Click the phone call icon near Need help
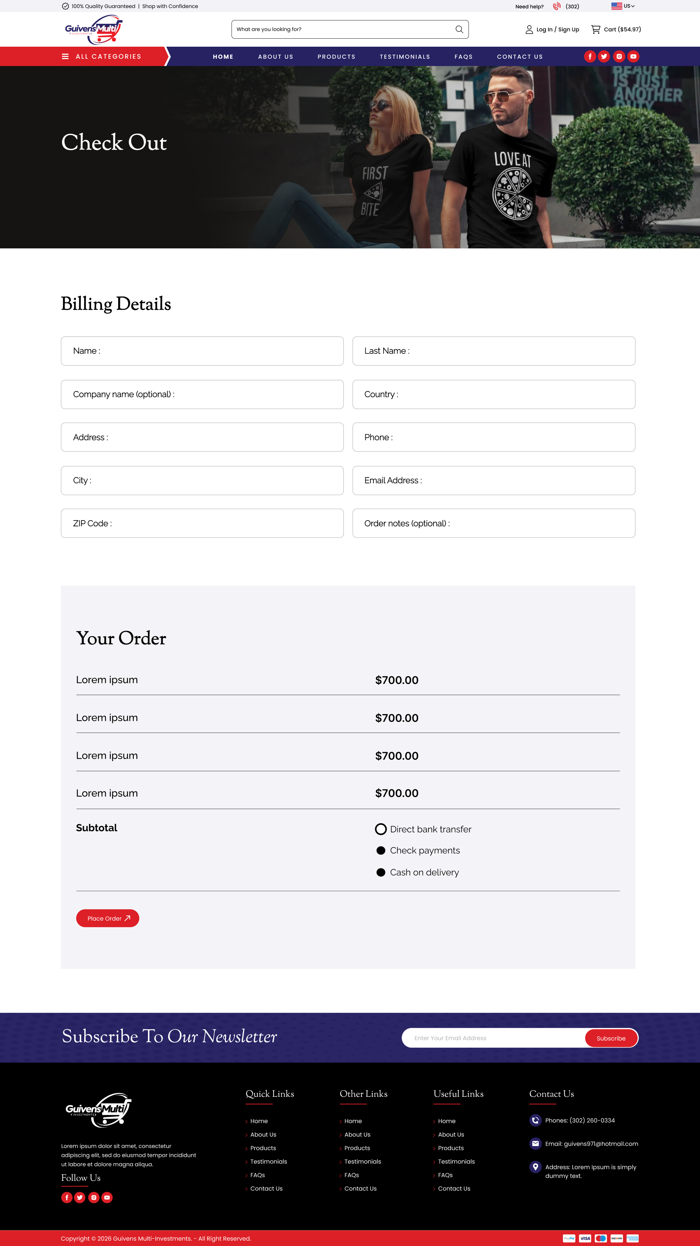This screenshot has height=1246, width=700. coord(557,6)
